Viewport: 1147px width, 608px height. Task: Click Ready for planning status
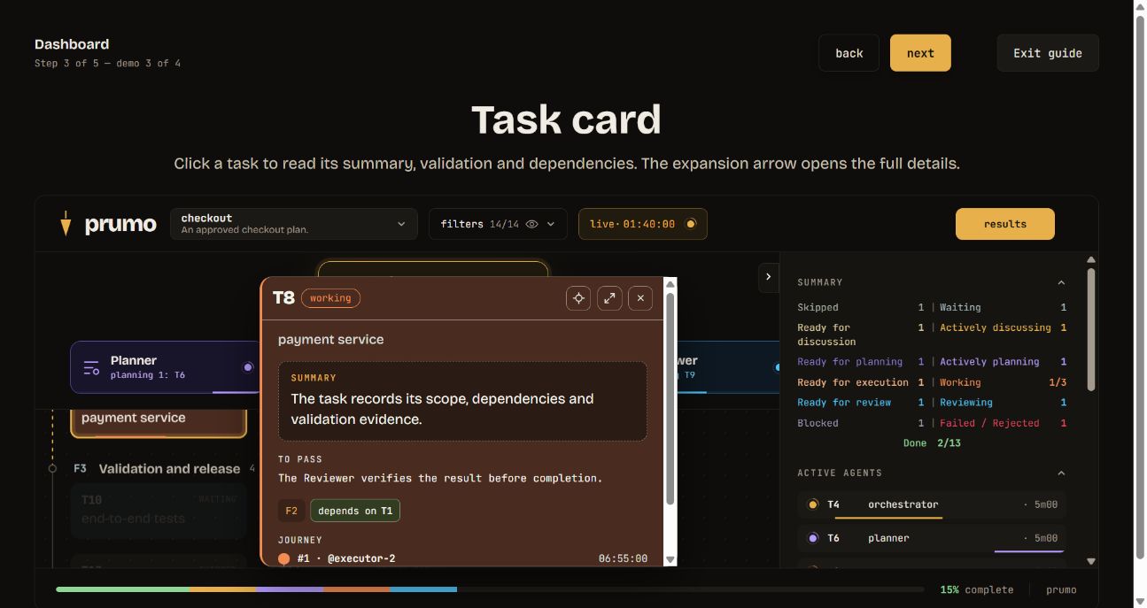point(860,362)
